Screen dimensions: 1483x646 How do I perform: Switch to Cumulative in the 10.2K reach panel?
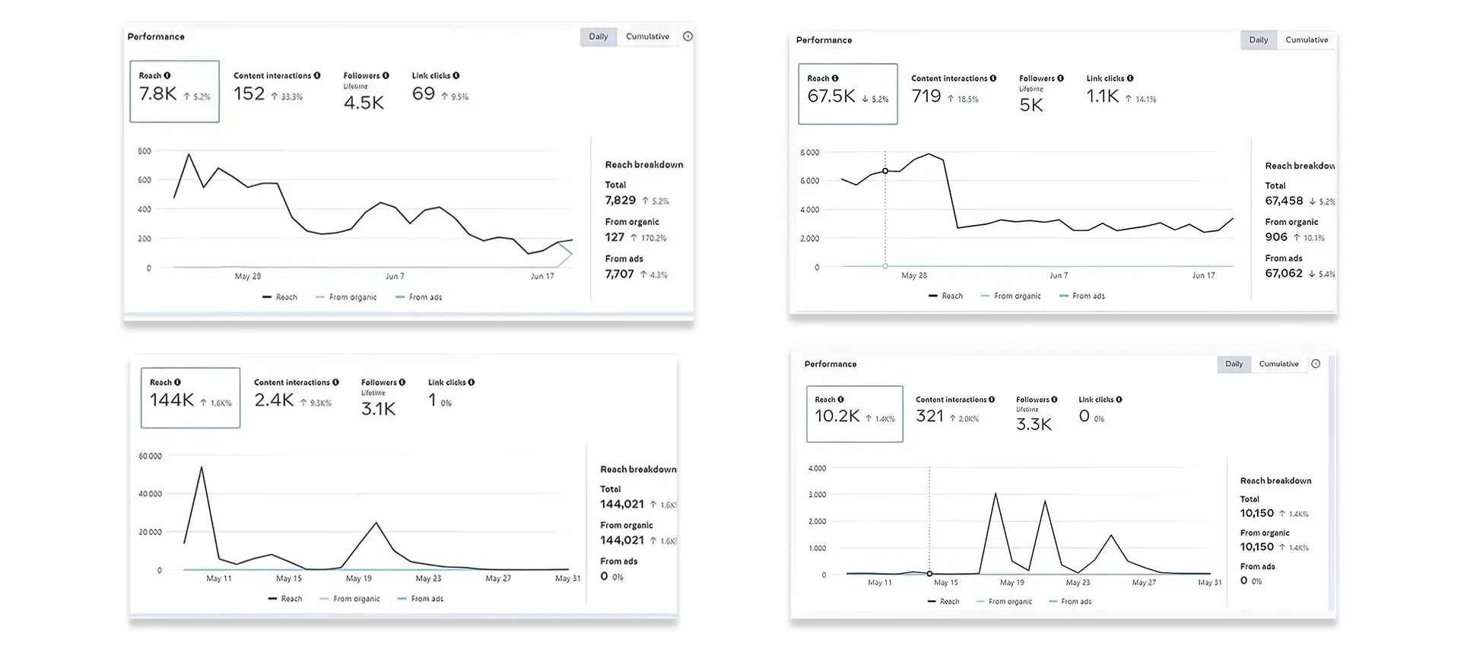pyautogui.click(x=1278, y=364)
